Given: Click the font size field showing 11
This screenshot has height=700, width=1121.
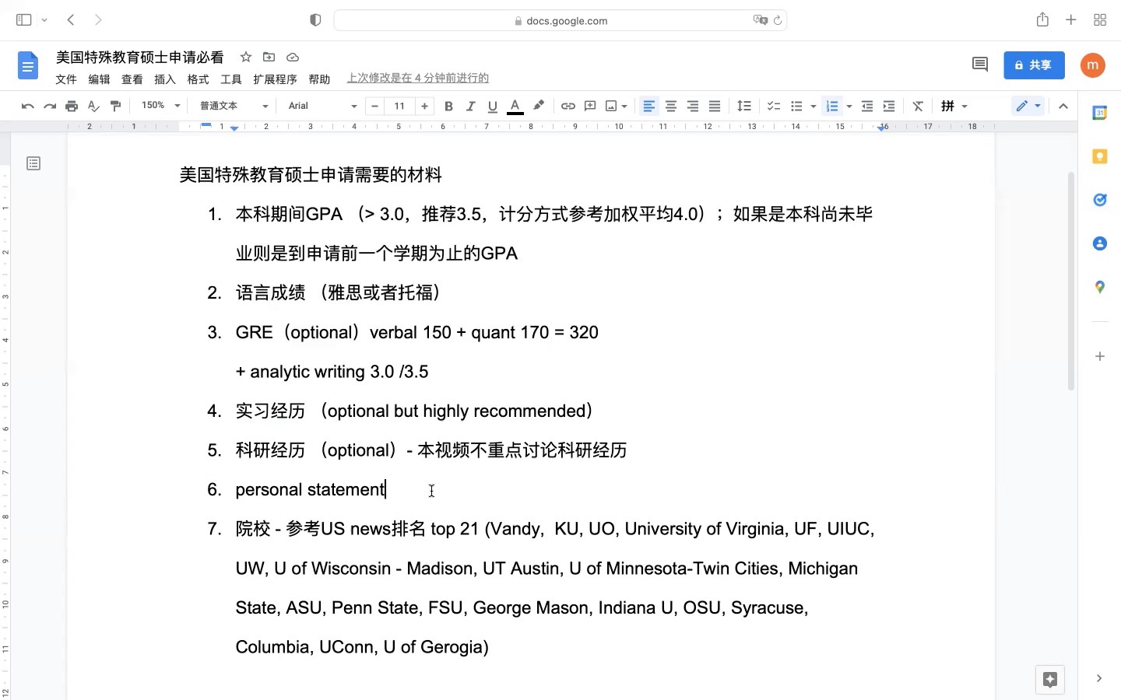Looking at the screenshot, I should (x=399, y=106).
